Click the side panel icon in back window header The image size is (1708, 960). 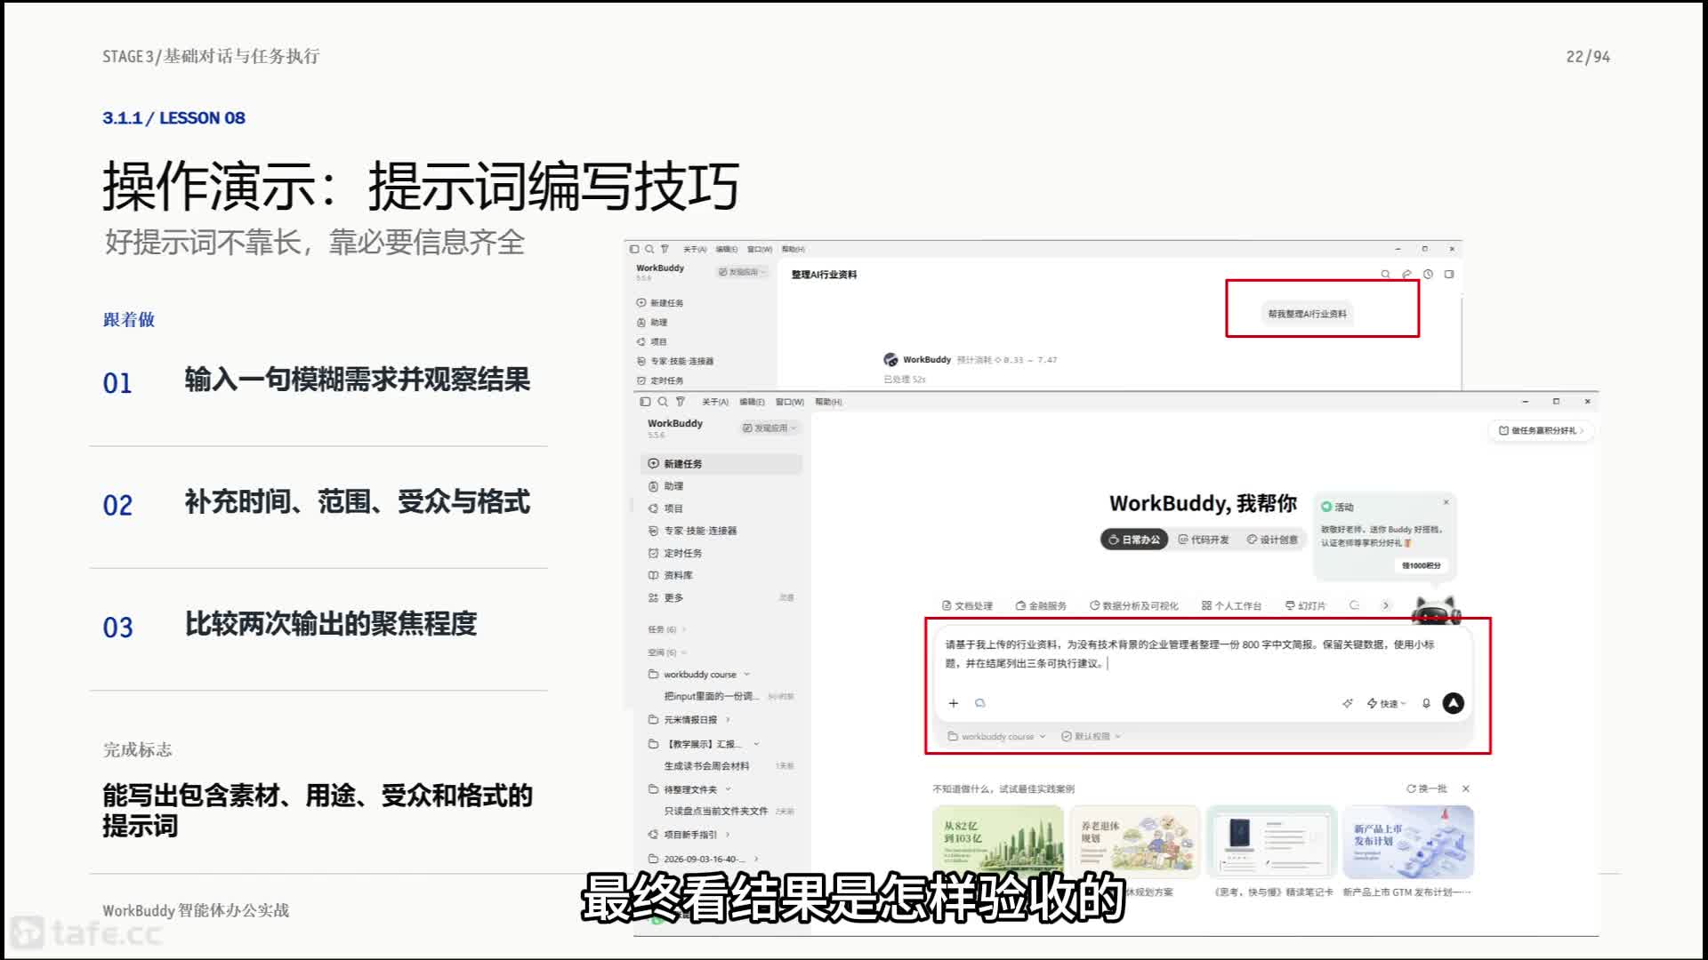[x=1449, y=275]
